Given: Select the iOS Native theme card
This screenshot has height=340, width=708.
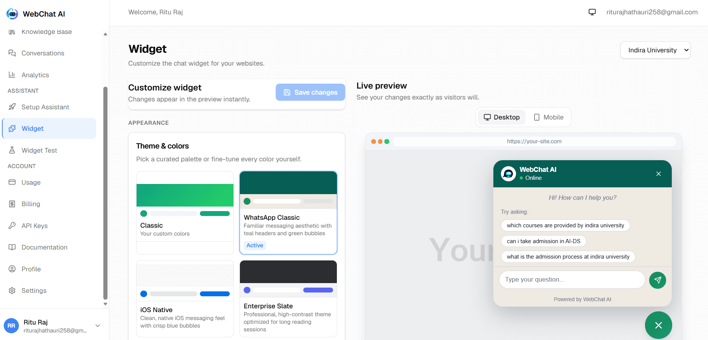Looking at the screenshot, I should [185, 299].
